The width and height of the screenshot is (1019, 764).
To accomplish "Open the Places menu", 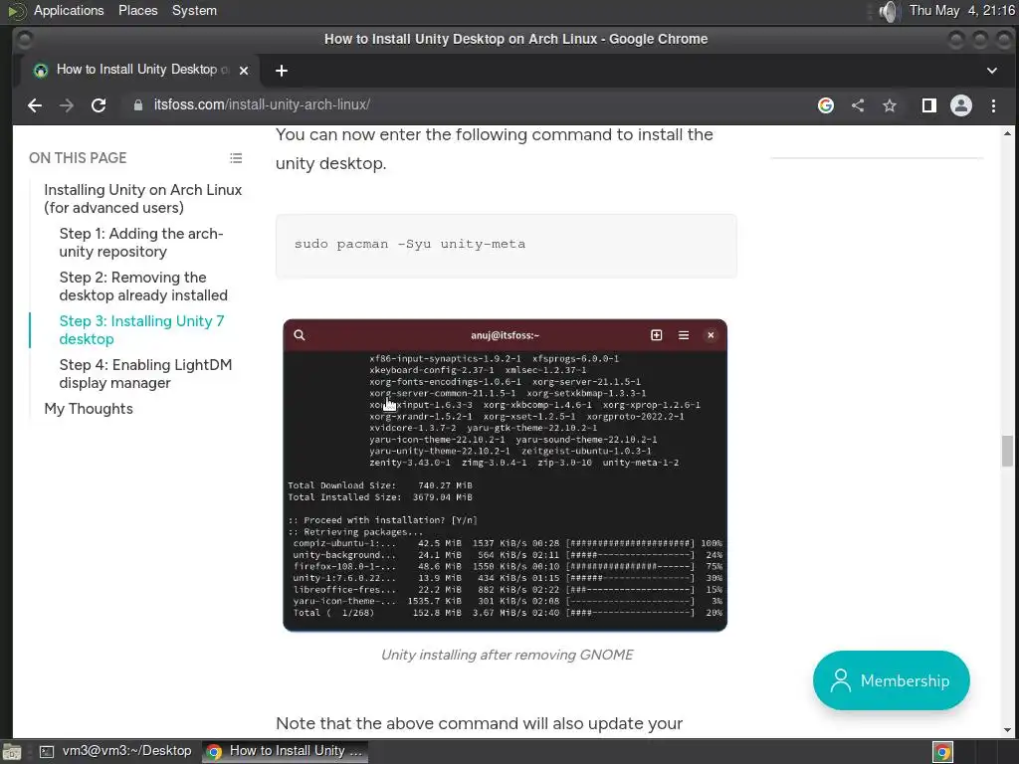I will pyautogui.click(x=137, y=10).
